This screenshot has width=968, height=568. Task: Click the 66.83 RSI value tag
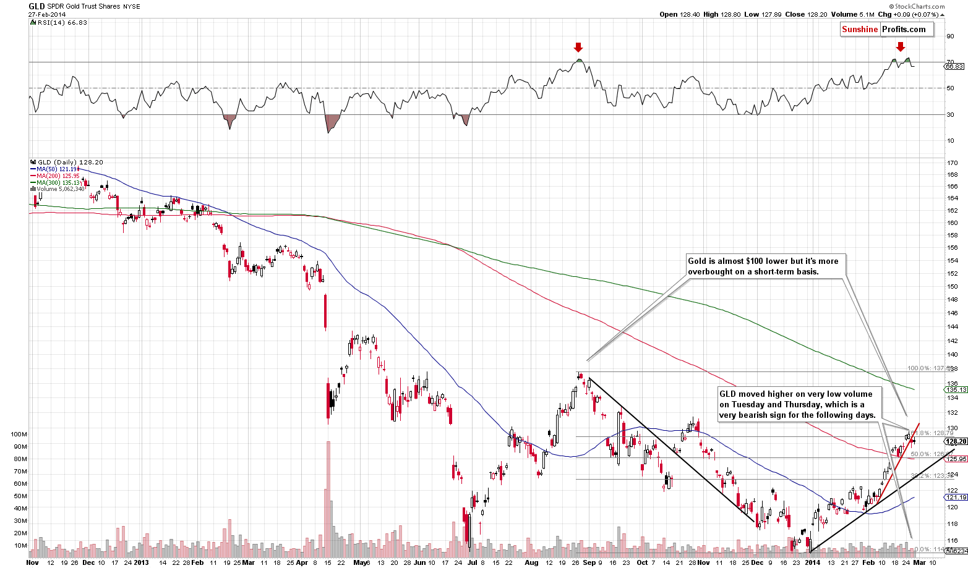tap(954, 66)
